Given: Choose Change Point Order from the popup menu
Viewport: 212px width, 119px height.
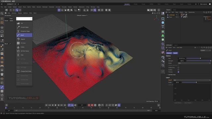Looking at the screenshot, I should (x=24, y=71).
